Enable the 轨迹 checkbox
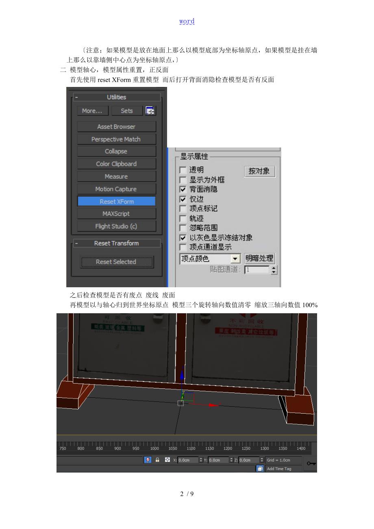374x529 pixels. point(183,218)
